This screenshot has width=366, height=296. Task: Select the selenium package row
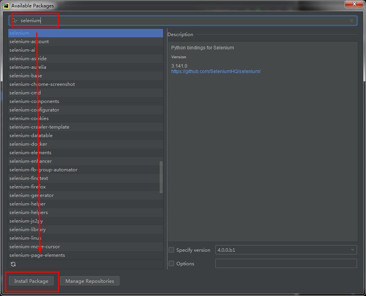85,33
